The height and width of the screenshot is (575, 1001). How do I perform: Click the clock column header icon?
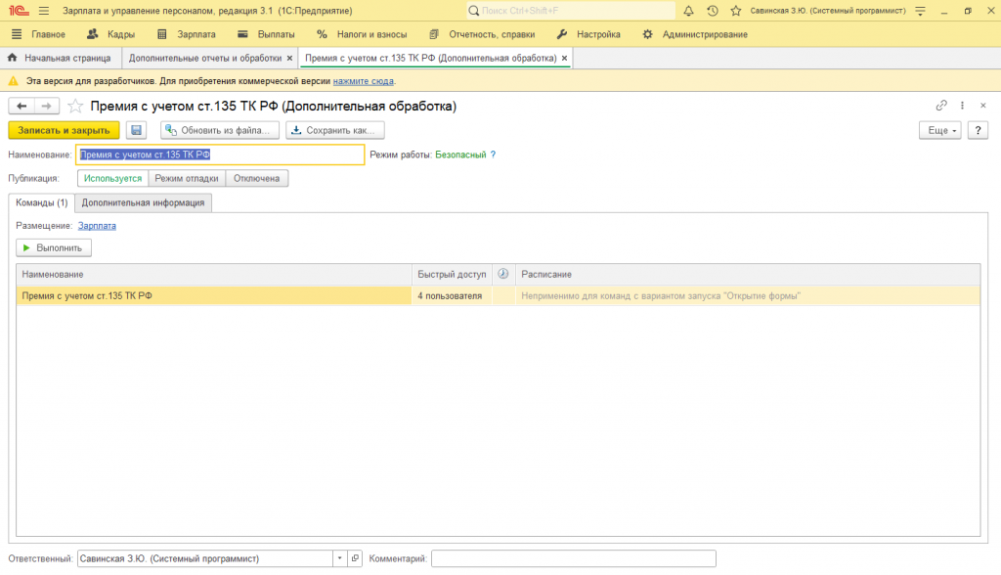pyautogui.click(x=503, y=274)
